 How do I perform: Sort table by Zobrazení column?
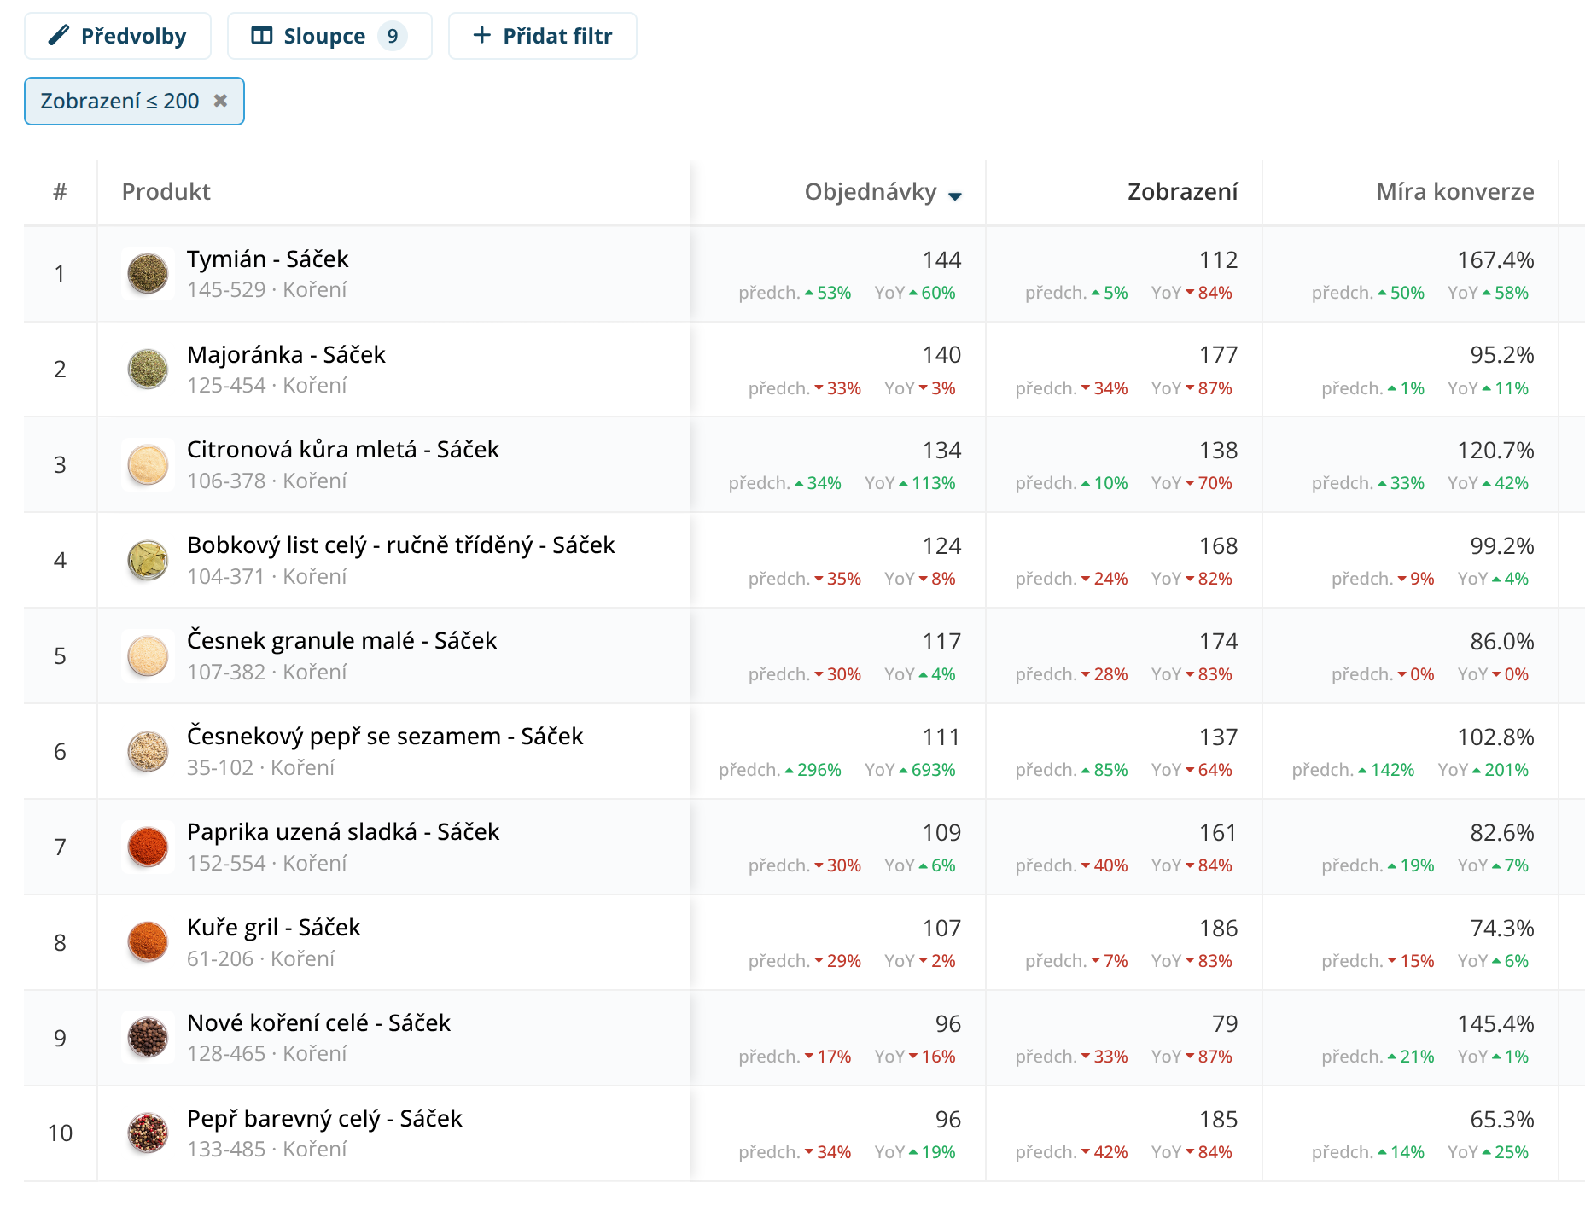pos(1181,192)
